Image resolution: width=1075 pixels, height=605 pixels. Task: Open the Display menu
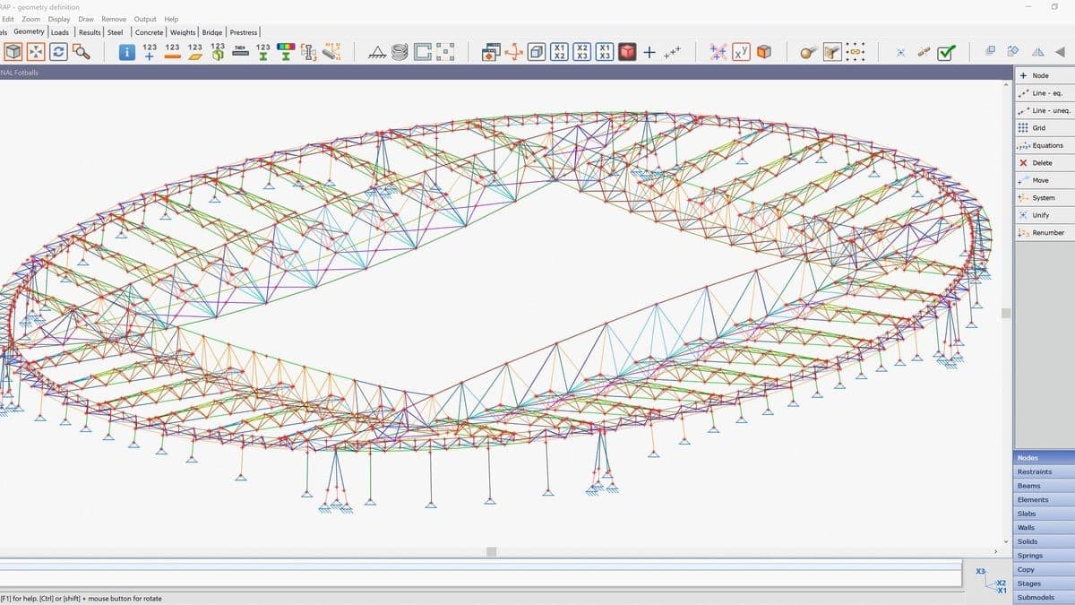click(x=59, y=19)
